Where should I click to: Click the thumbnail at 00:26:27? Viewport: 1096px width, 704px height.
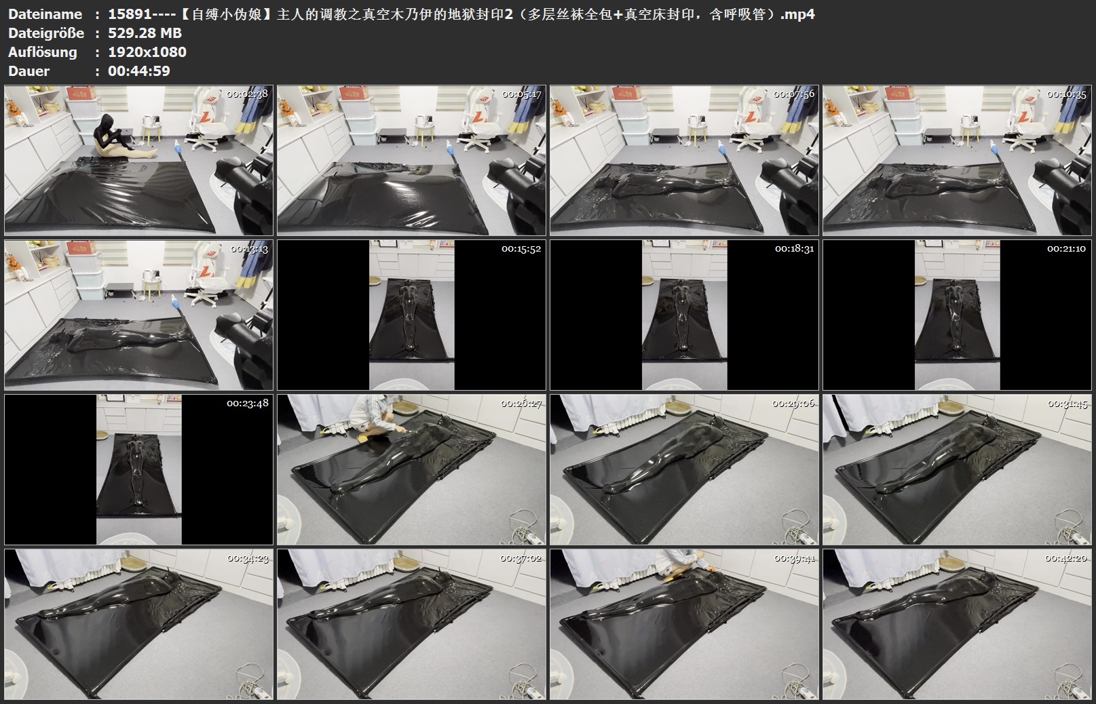click(411, 469)
